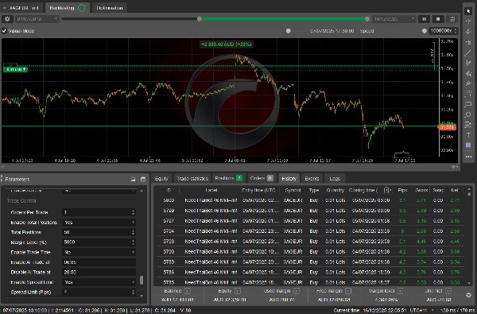Click the Parameters panel scrollbar thumb

tap(142, 280)
